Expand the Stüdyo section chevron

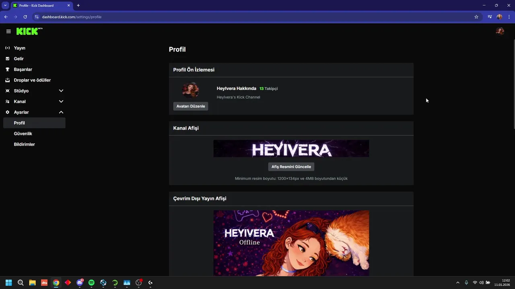[61, 91]
